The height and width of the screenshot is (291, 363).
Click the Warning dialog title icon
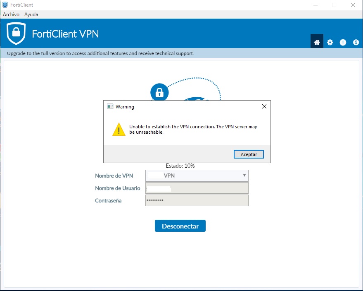click(x=110, y=106)
